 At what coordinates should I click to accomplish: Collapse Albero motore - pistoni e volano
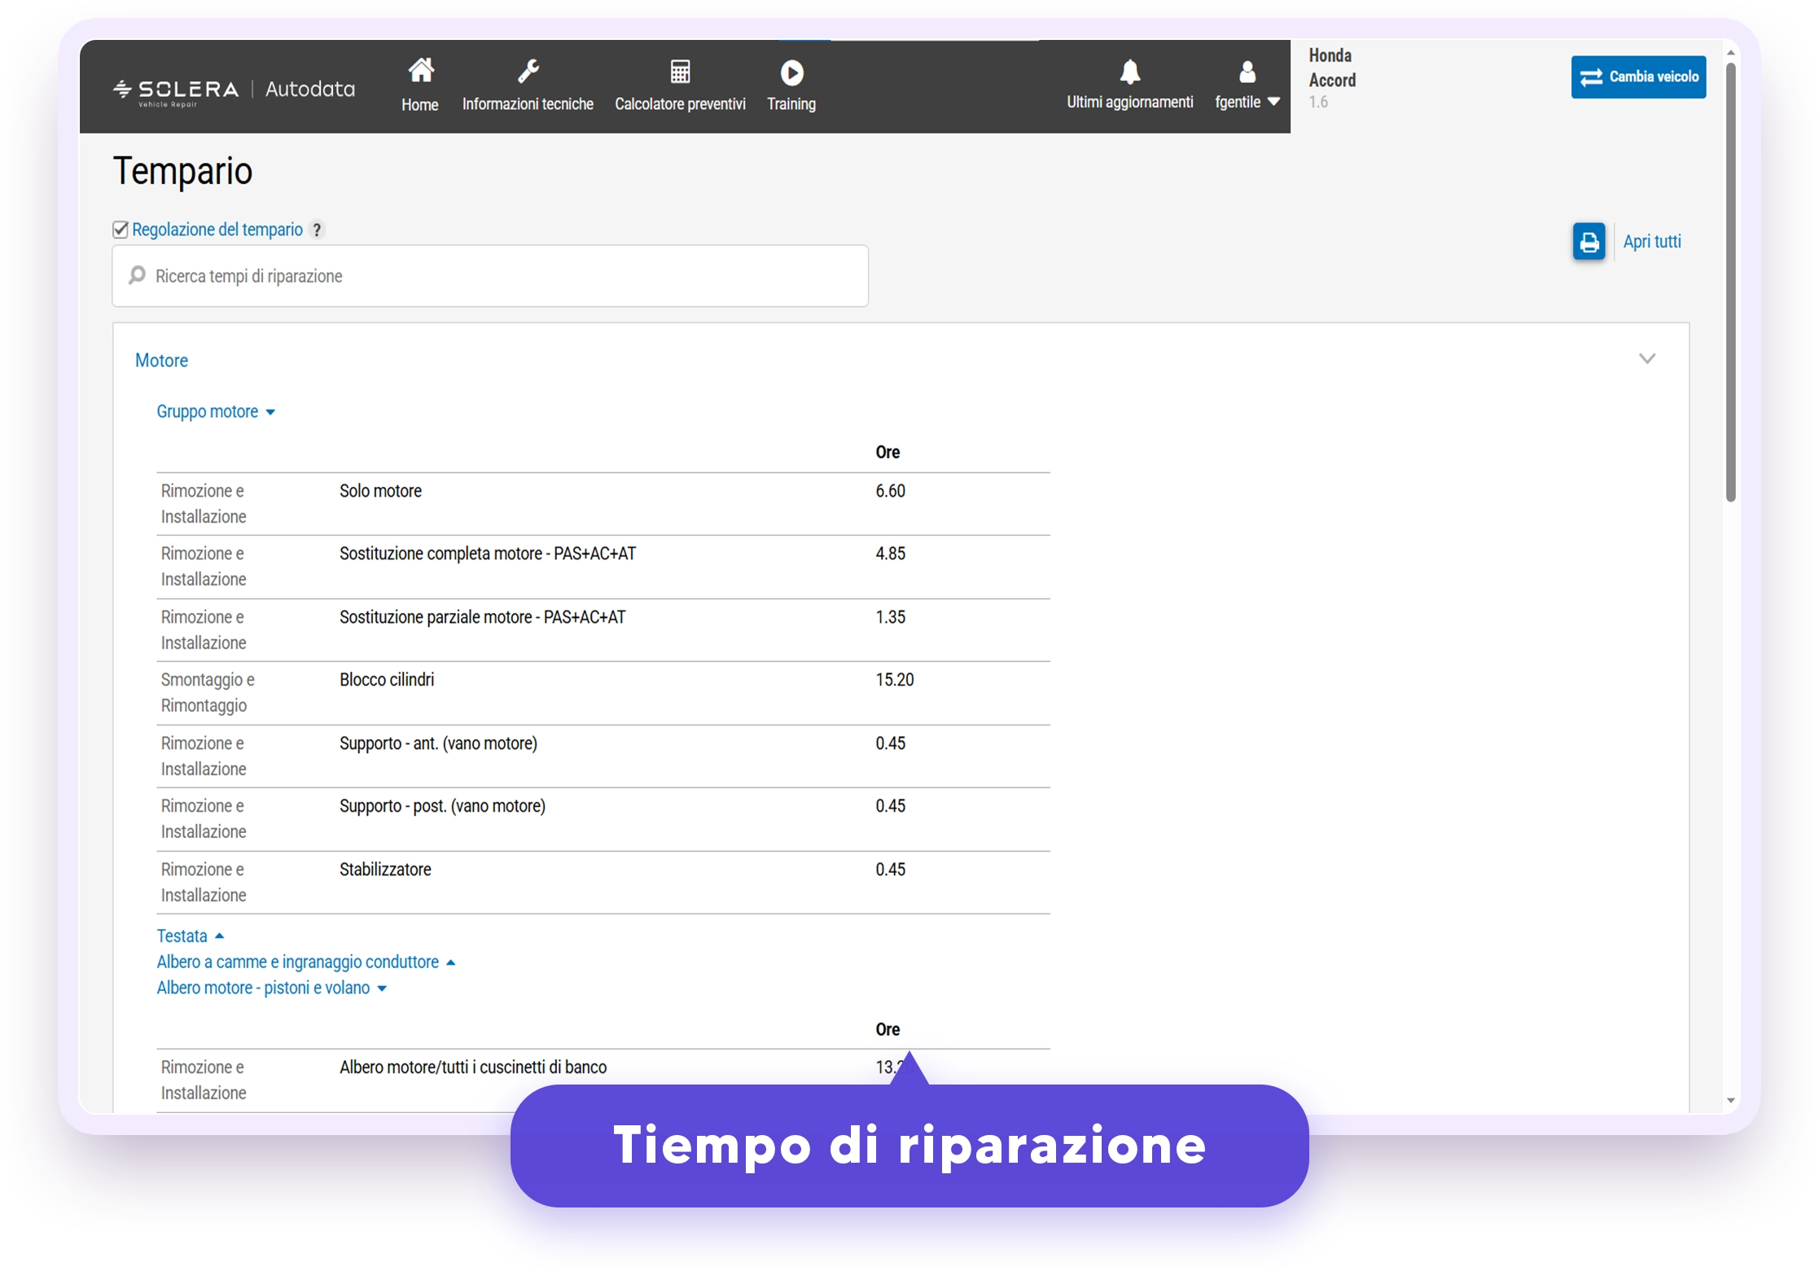tap(271, 988)
